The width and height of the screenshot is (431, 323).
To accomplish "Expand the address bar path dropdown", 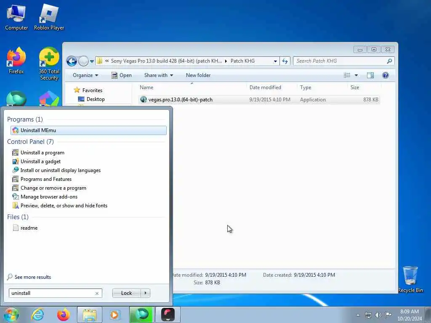I will [x=275, y=61].
